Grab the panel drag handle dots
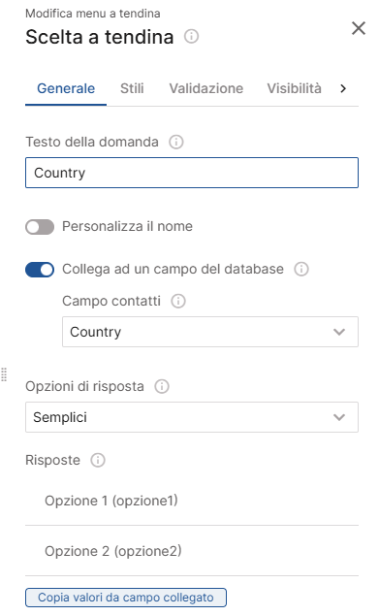 [4, 374]
